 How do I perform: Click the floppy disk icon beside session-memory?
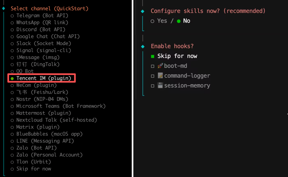160,85
